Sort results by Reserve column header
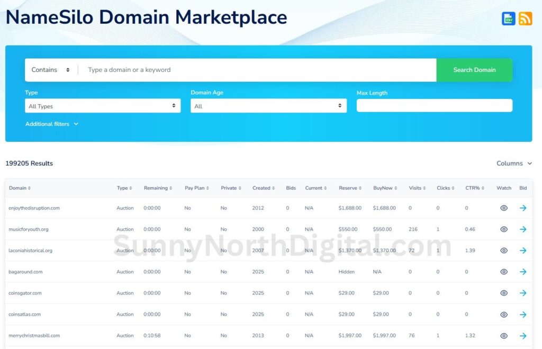The image size is (542, 349). (x=350, y=188)
